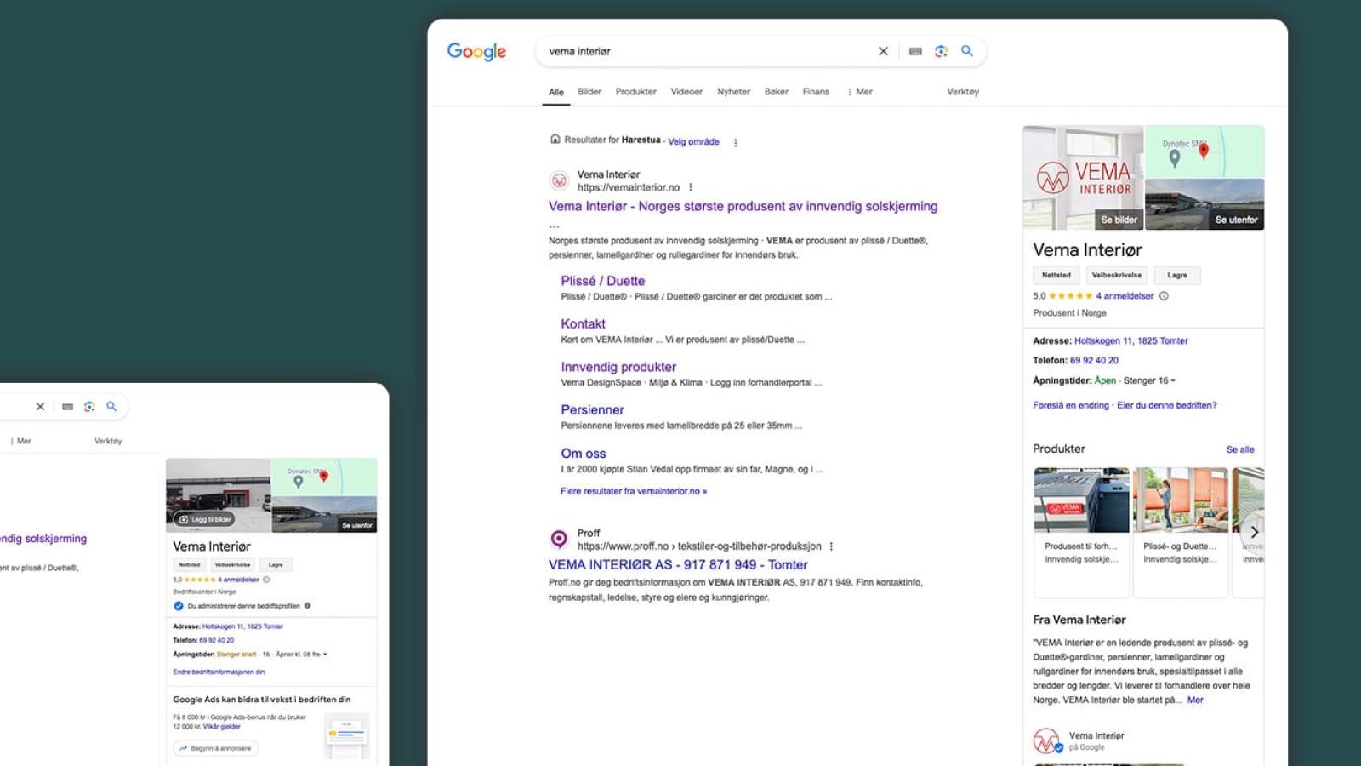
Task: Open address 'Holtskogen 11, 1825 Tomter' in main panel
Action: (1131, 340)
